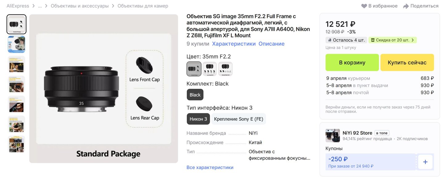Show all specifications link
Image resolution: width=446 pixels, height=185 pixels.
coord(210,167)
